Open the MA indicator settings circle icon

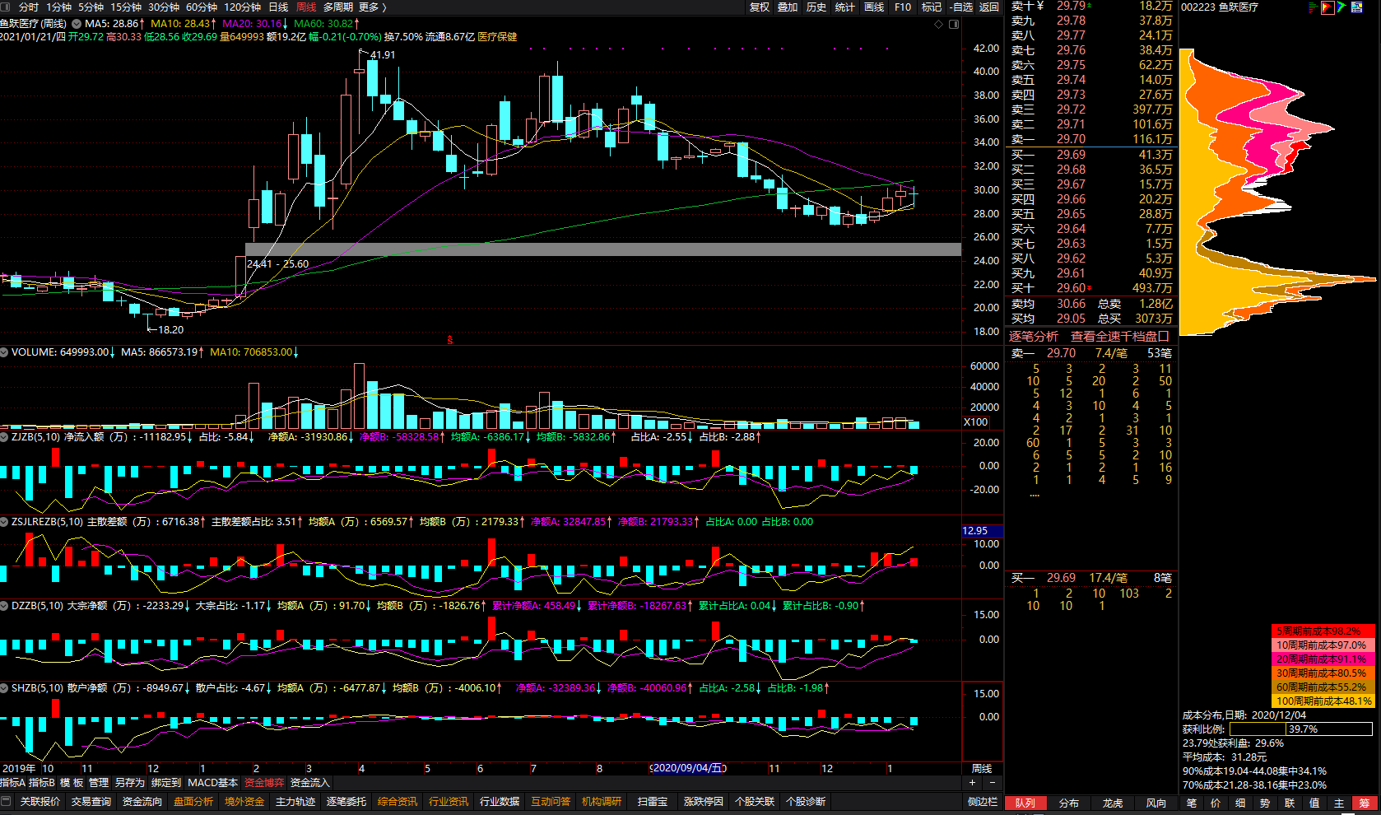(77, 24)
